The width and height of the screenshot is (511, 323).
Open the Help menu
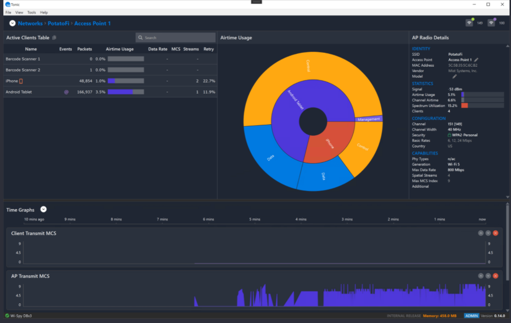tap(44, 12)
